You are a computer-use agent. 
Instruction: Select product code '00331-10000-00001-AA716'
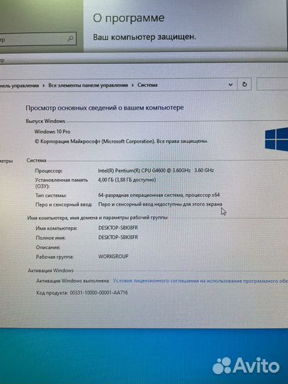tap(99, 292)
